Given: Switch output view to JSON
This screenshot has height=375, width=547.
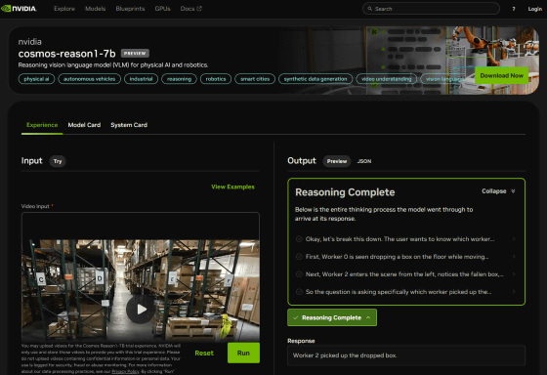Looking at the screenshot, I should tap(364, 161).
